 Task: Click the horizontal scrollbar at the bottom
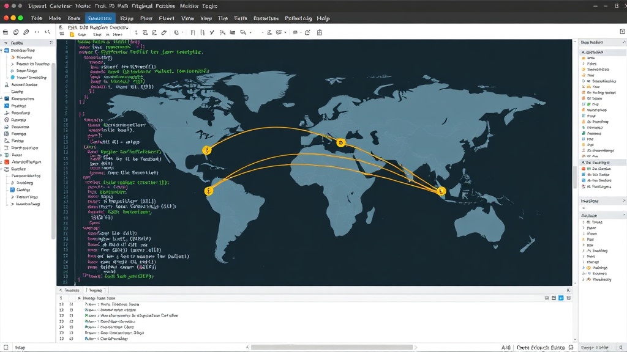[331, 347]
